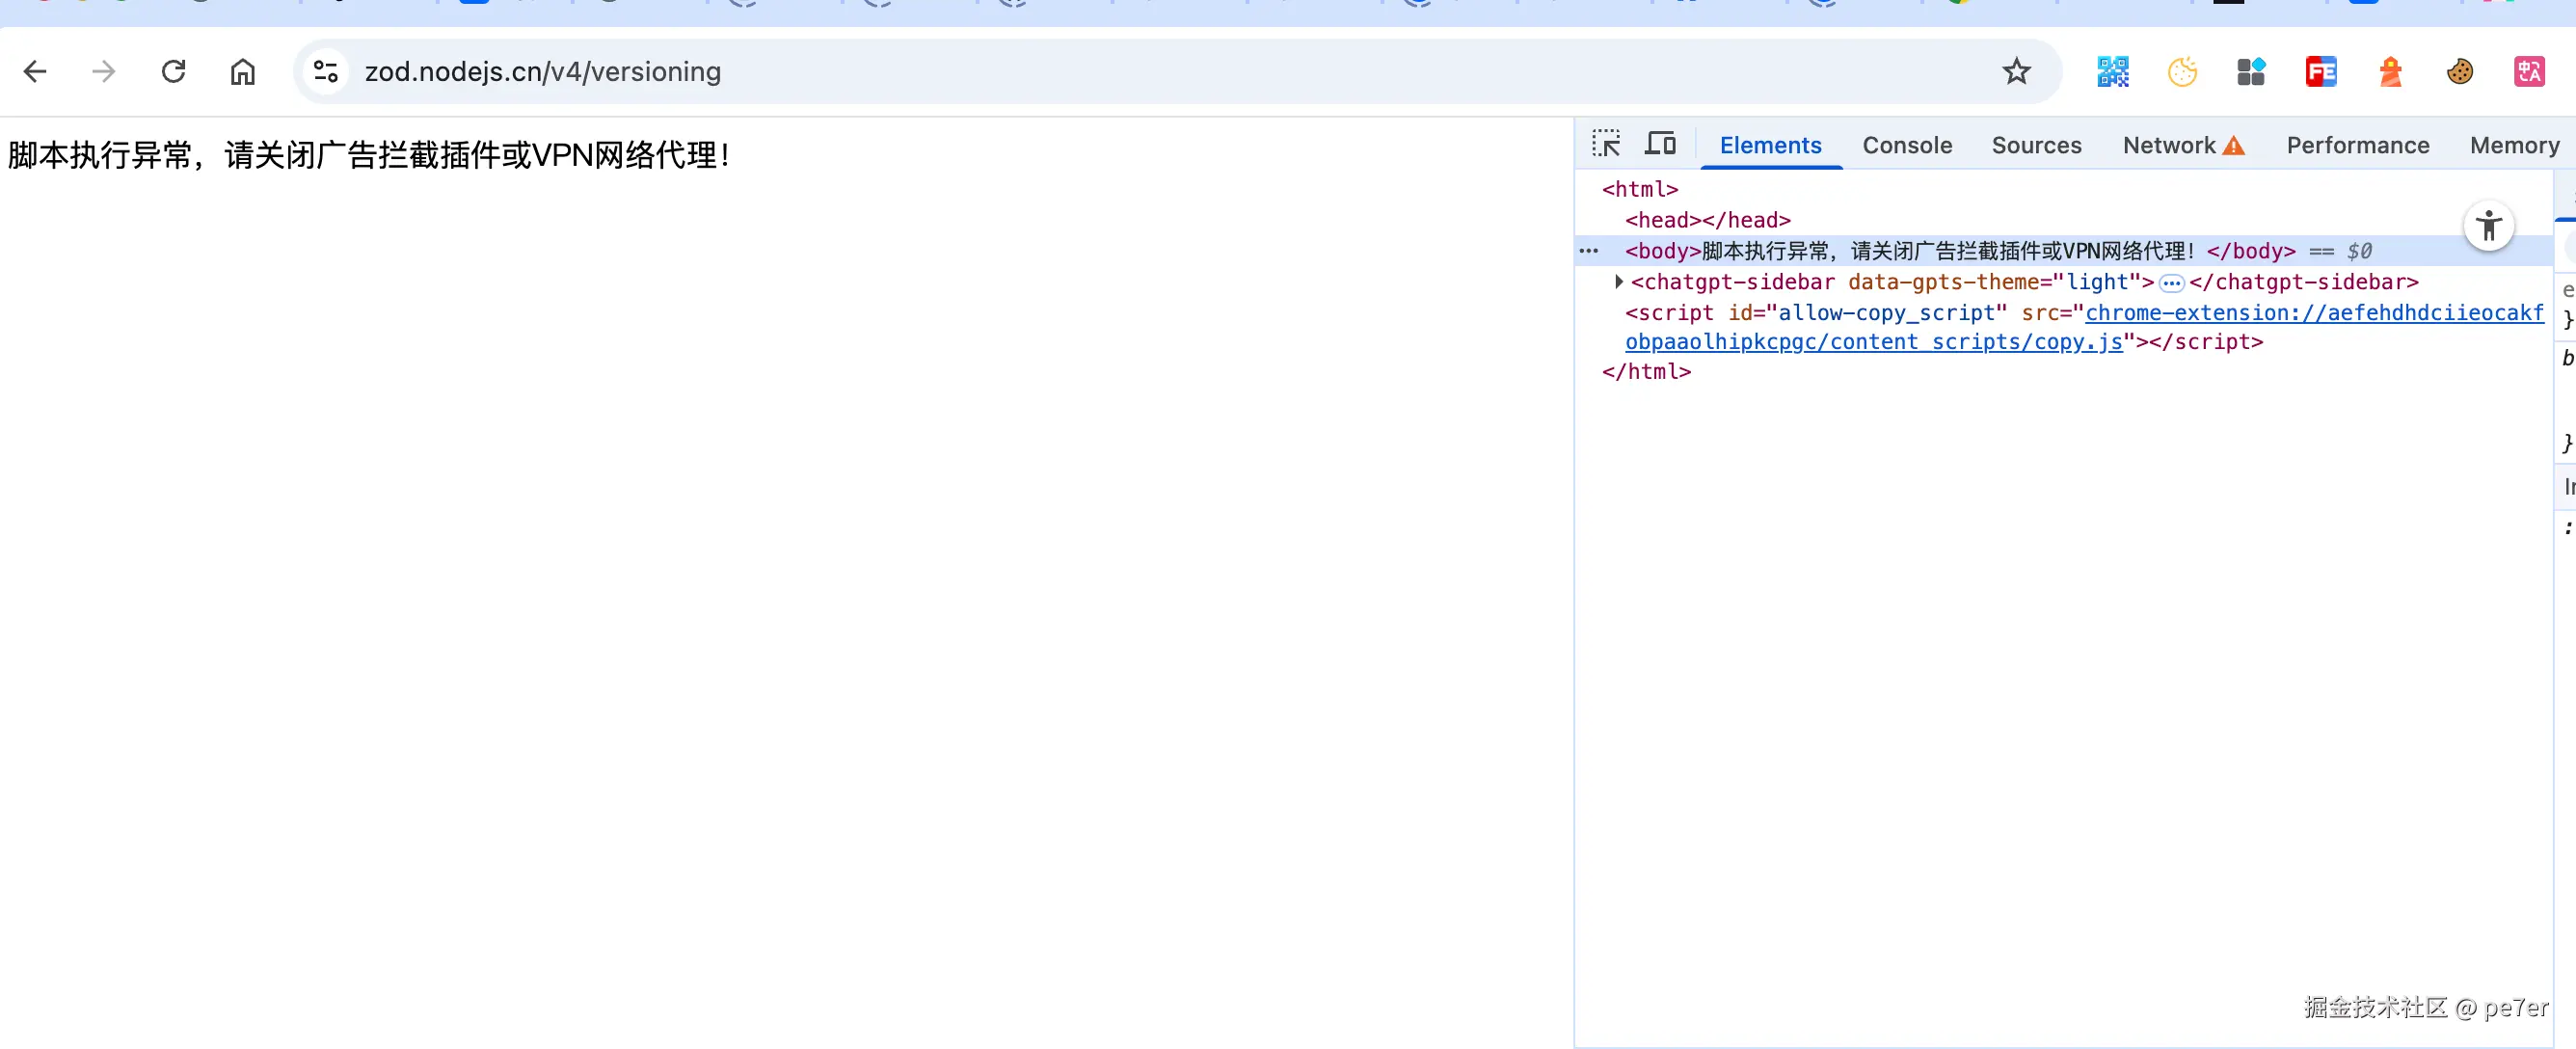Viewport: 2576px width, 1049px height.
Task: Open the three-dot actions for the body node
Action: pos(1588,251)
